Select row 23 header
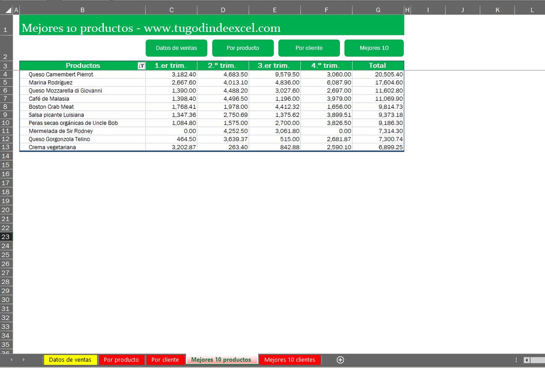The width and height of the screenshot is (545, 368). pos(6,237)
